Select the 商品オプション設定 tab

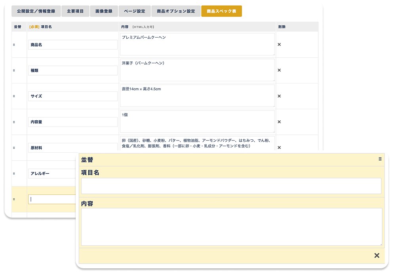(x=175, y=11)
